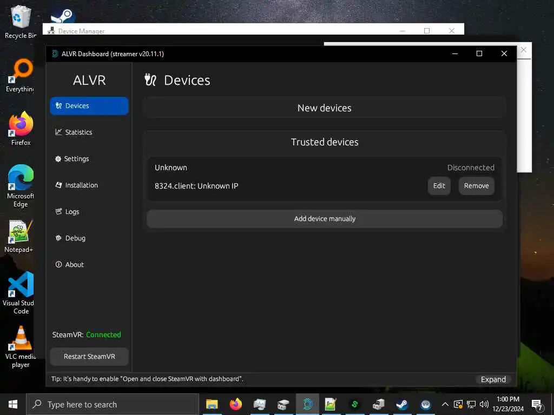This screenshot has height=415, width=554.
Task: Switch to the Statistics tab
Action: pyautogui.click(x=89, y=132)
